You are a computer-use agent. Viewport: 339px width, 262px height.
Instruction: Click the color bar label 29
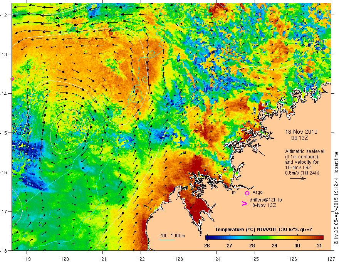274,245
